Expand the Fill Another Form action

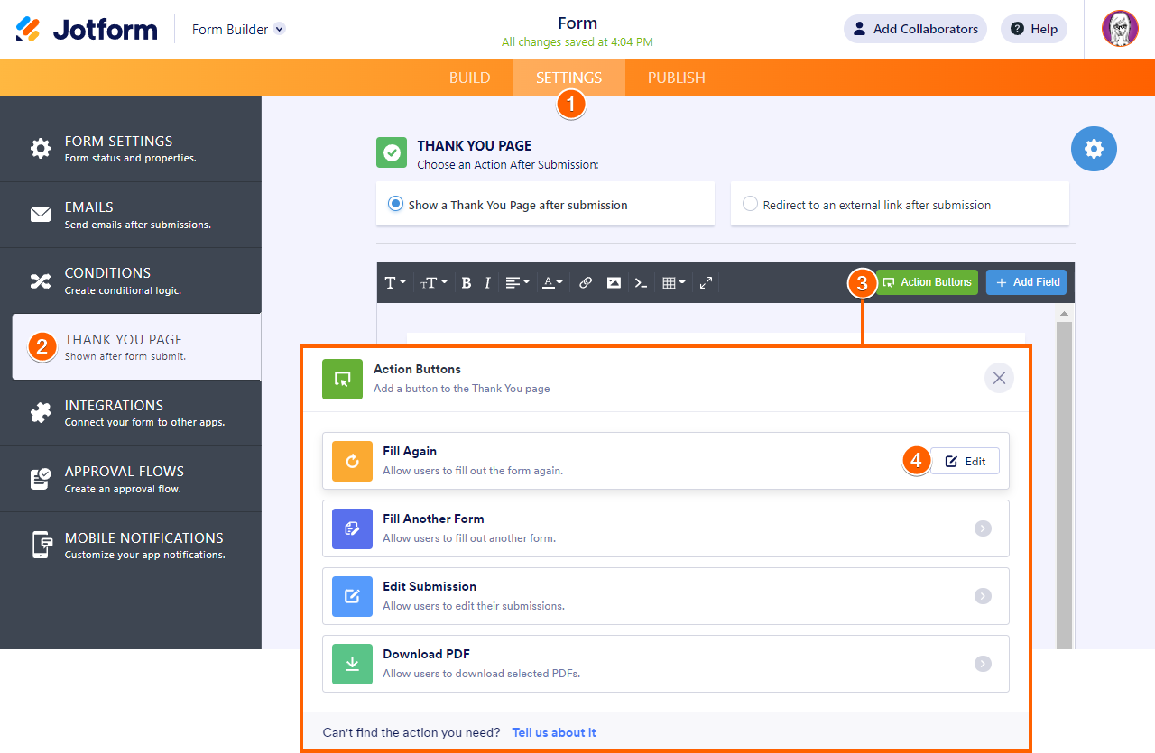[983, 528]
